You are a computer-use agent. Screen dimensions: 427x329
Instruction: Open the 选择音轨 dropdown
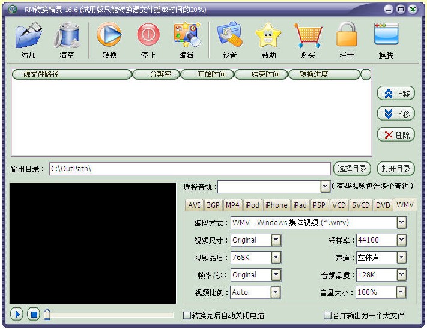325,187
